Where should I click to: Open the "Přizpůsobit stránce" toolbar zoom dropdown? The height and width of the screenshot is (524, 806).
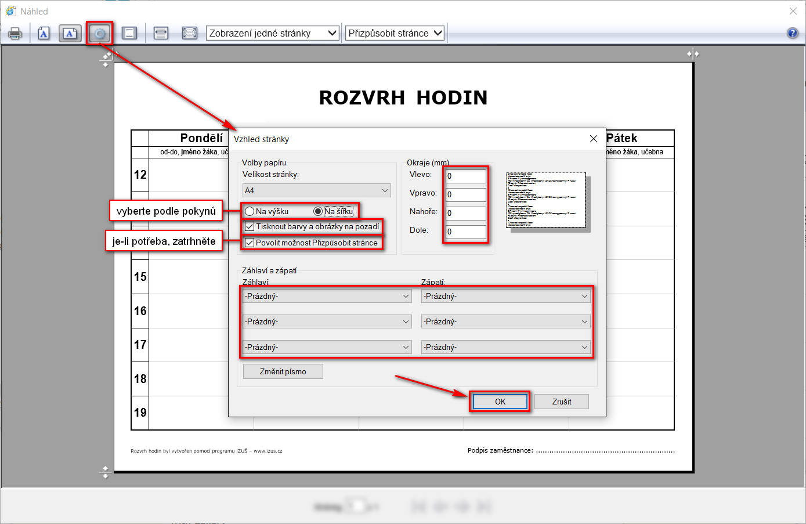tap(395, 33)
